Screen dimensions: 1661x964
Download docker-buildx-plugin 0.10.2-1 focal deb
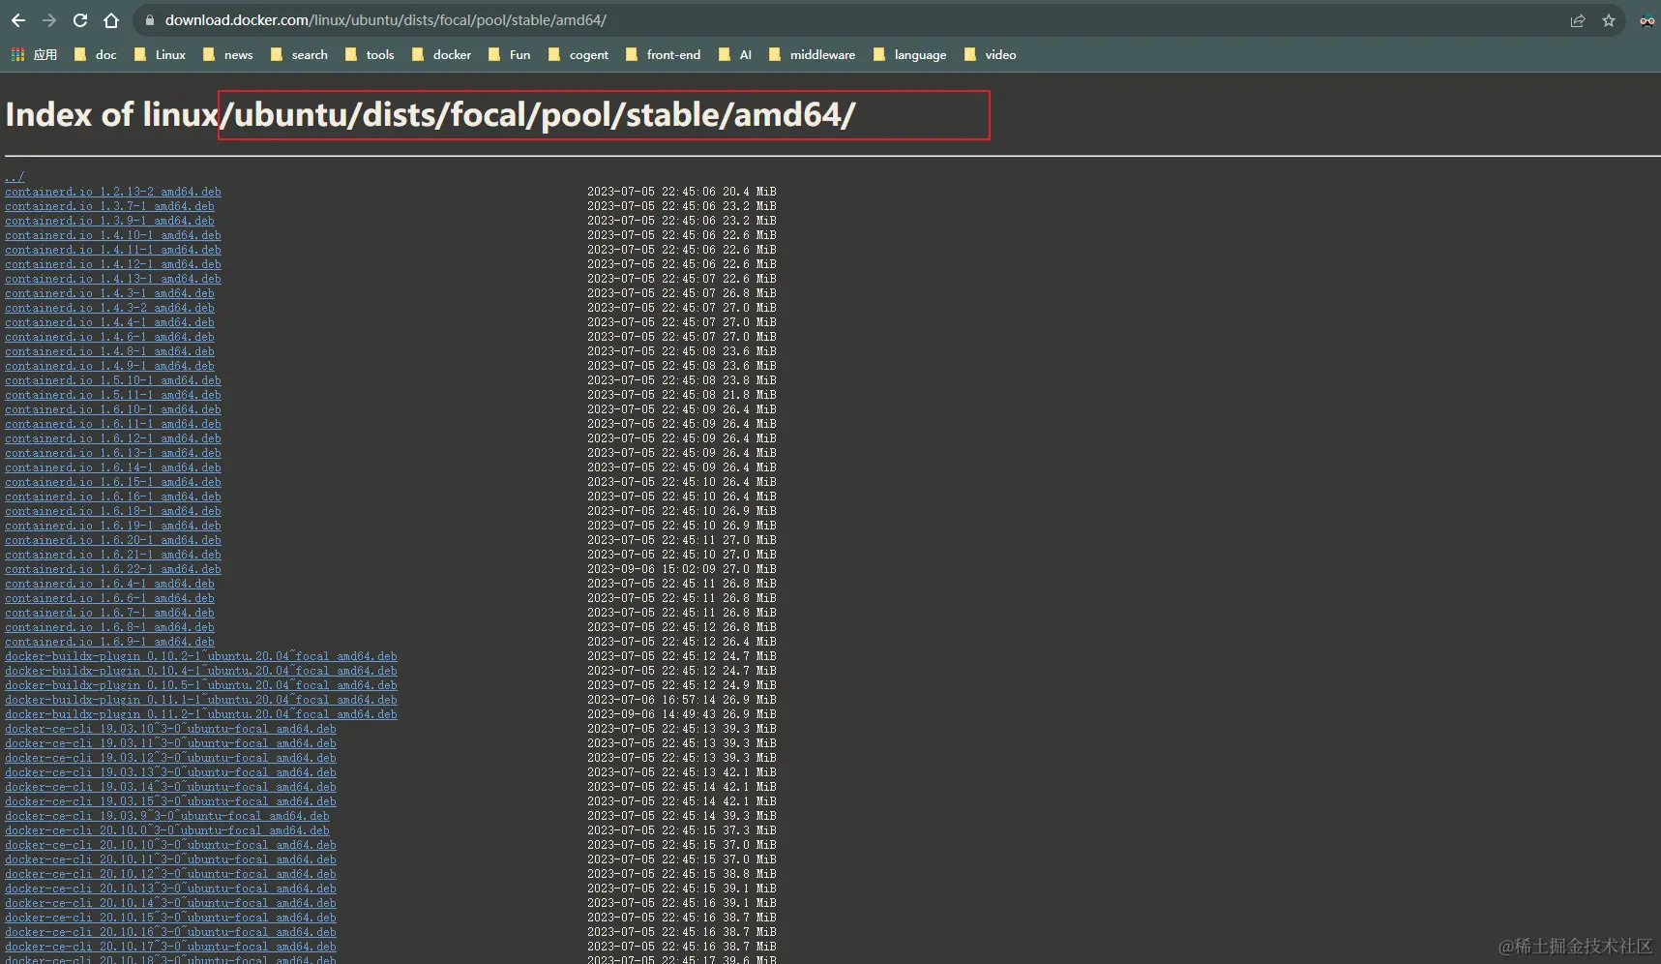[x=201, y=656]
